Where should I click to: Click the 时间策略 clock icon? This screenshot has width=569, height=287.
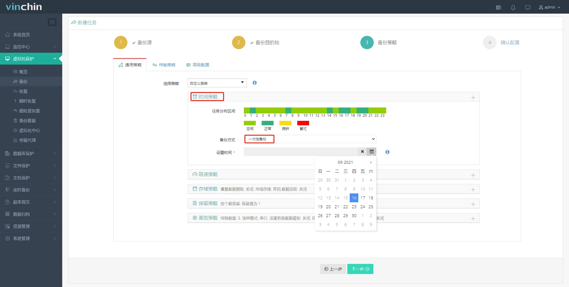[195, 96]
